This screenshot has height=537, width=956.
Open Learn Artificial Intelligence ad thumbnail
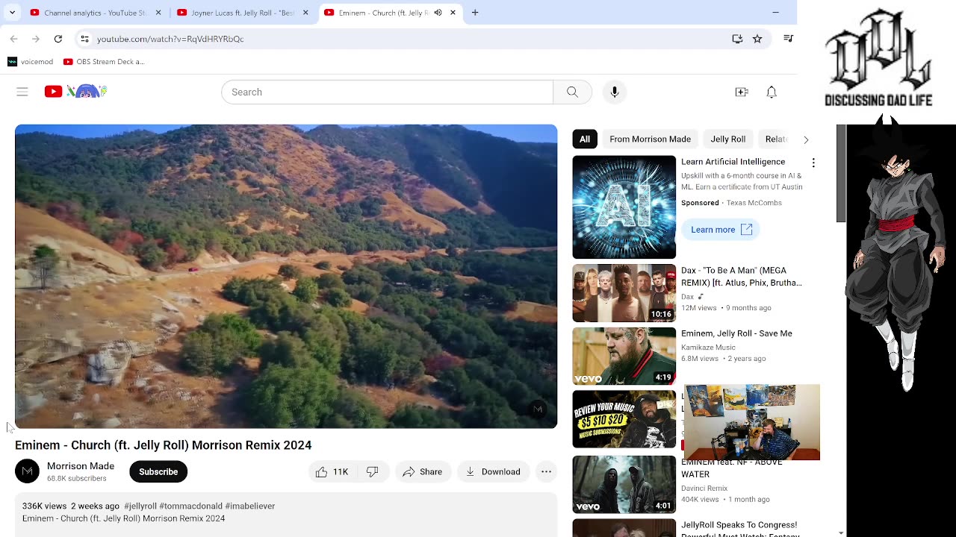click(x=624, y=207)
